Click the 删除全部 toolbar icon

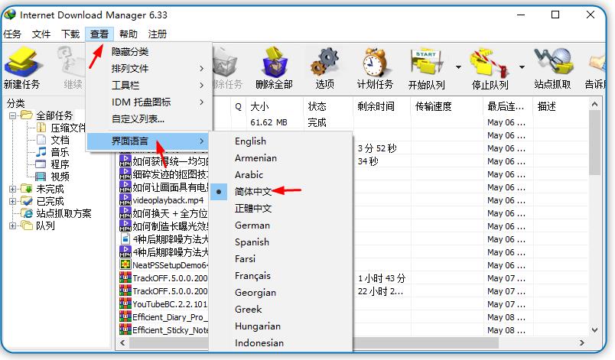(274, 62)
